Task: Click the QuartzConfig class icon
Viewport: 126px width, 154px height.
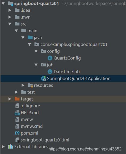Action: click(50, 58)
